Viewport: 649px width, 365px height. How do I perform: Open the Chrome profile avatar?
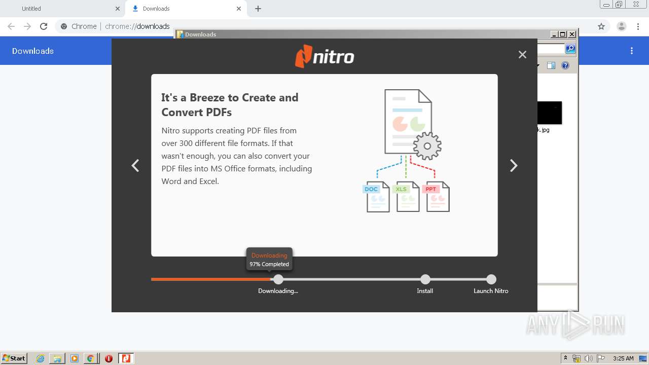(622, 26)
